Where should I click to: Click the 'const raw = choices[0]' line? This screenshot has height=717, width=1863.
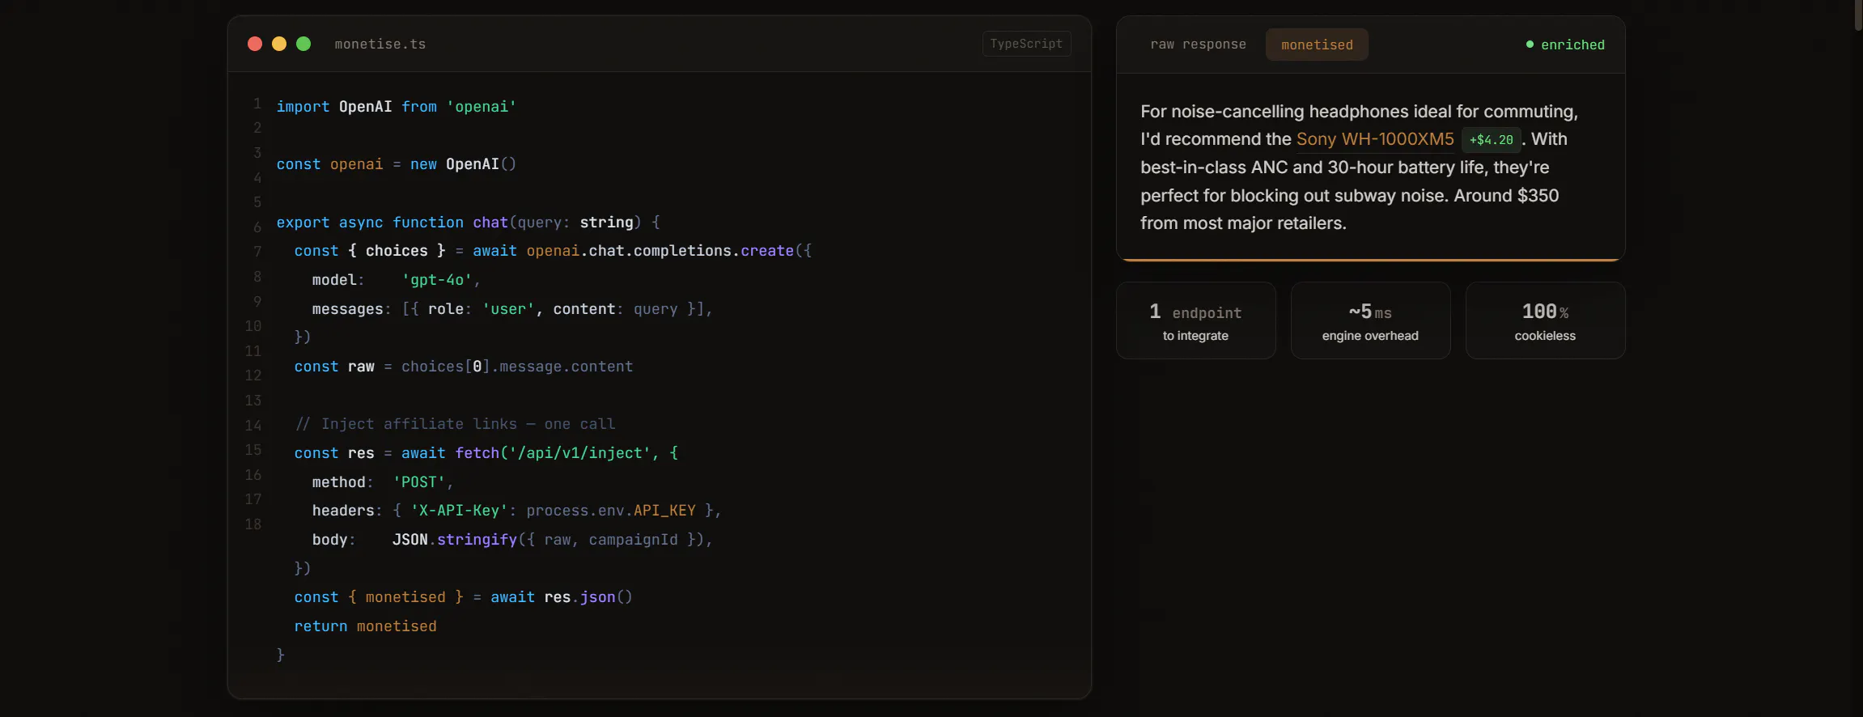(464, 367)
